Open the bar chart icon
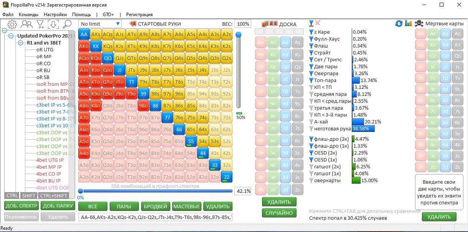The height and width of the screenshot is (232, 468). coord(409,23)
